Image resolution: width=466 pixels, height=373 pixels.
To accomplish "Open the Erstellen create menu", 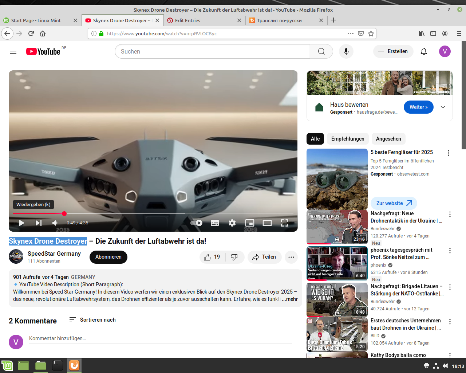I will tap(393, 51).
